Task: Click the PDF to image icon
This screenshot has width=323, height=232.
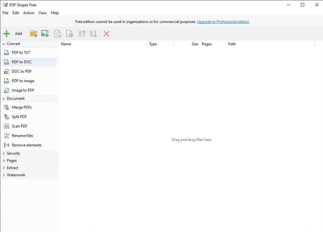Action: coord(6,81)
